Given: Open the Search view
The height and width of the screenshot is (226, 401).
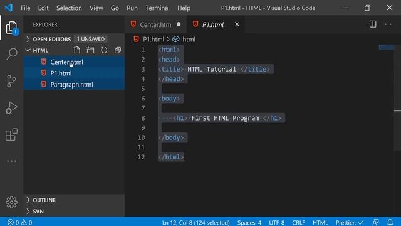Looking at the screenshot, I should coord(11,54).
